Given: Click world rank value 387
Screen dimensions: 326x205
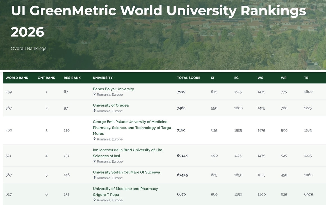Looking at the screenshot, I should pos(8,108).
